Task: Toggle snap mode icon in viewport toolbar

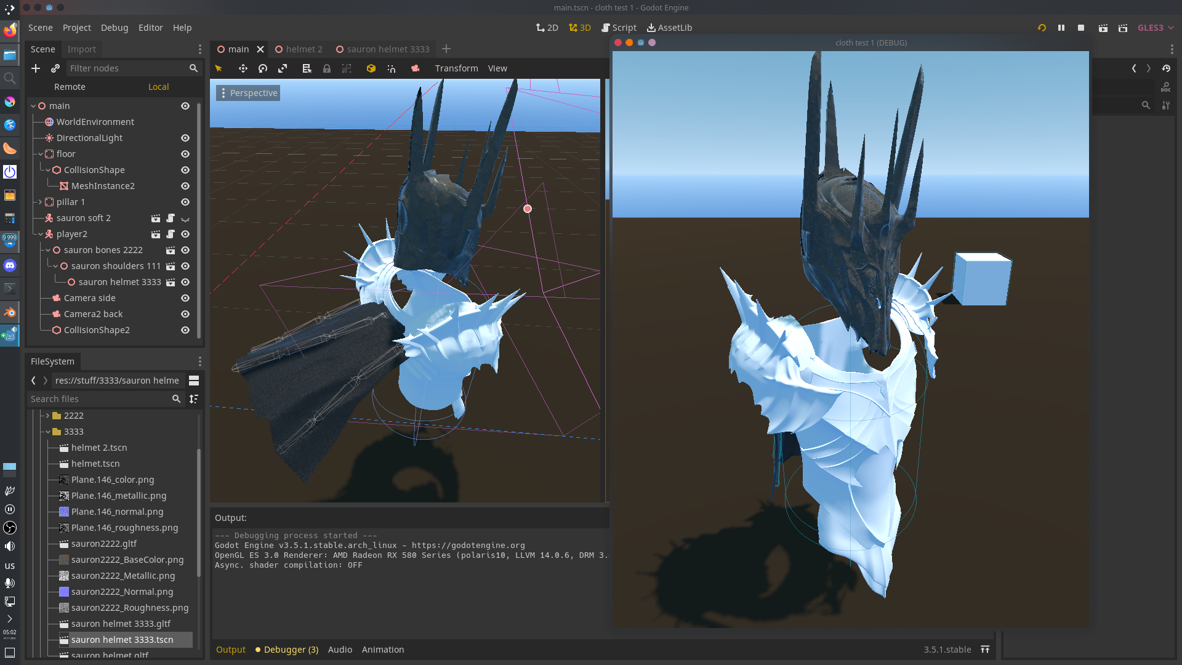Action: tap(392, 68)
